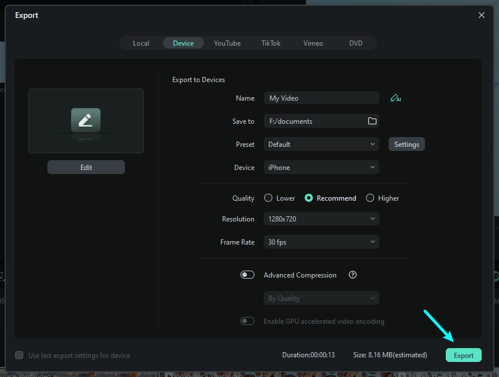Click the AI copywriting pen icon
Image resolution: width=499 pixels, height=377 pixels.
(x=395, y=98)
